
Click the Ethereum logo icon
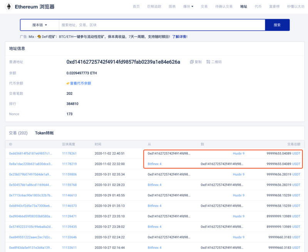(8, 7)
